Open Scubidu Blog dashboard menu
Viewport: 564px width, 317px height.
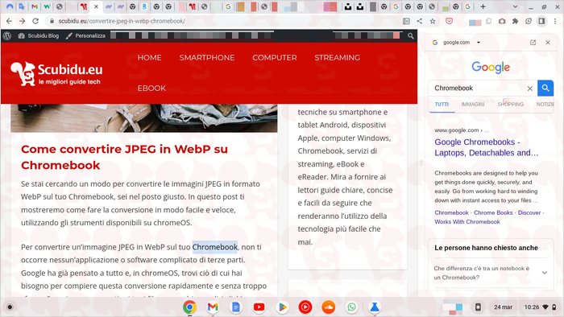coord(38,35)
